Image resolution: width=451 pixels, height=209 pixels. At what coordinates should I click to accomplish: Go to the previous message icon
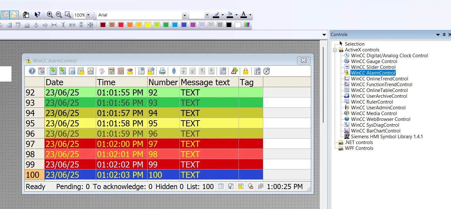click(193, 71)
